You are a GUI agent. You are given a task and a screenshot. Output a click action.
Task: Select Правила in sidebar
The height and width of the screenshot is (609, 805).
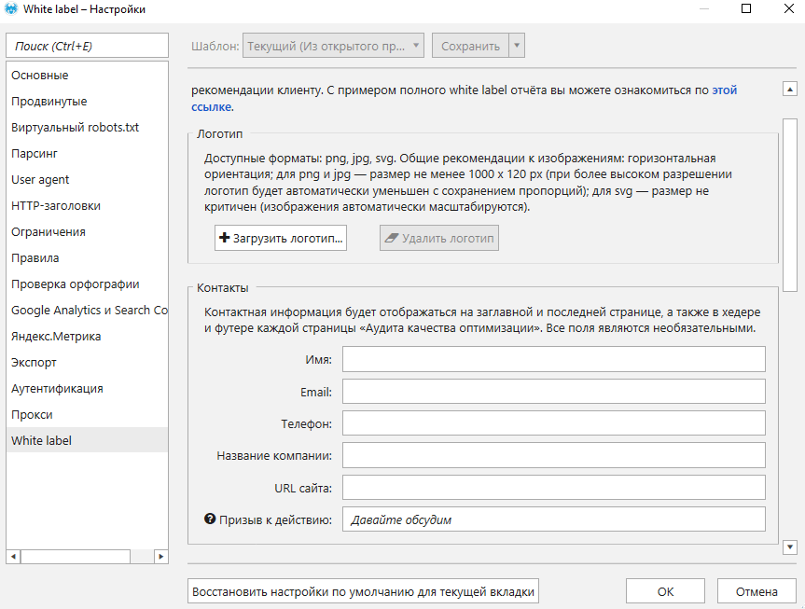tap(88, 257)
